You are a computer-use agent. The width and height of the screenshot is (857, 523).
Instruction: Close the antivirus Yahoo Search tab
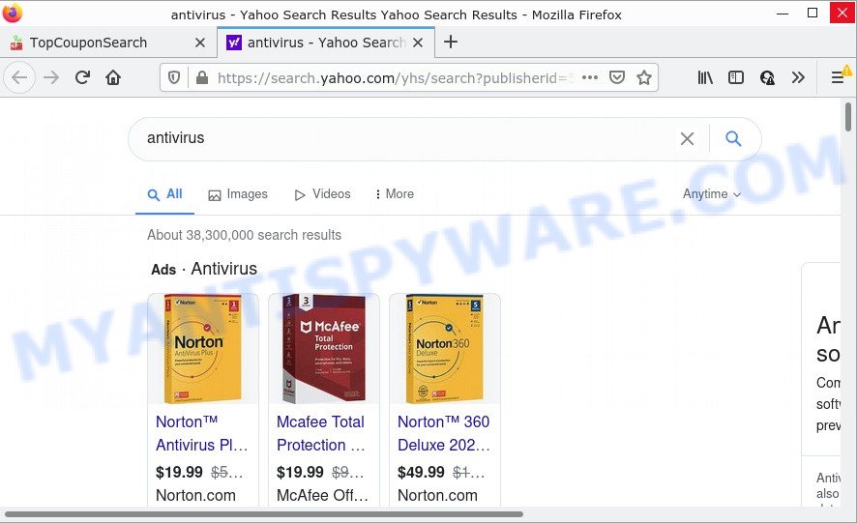[x=418, y=43]
